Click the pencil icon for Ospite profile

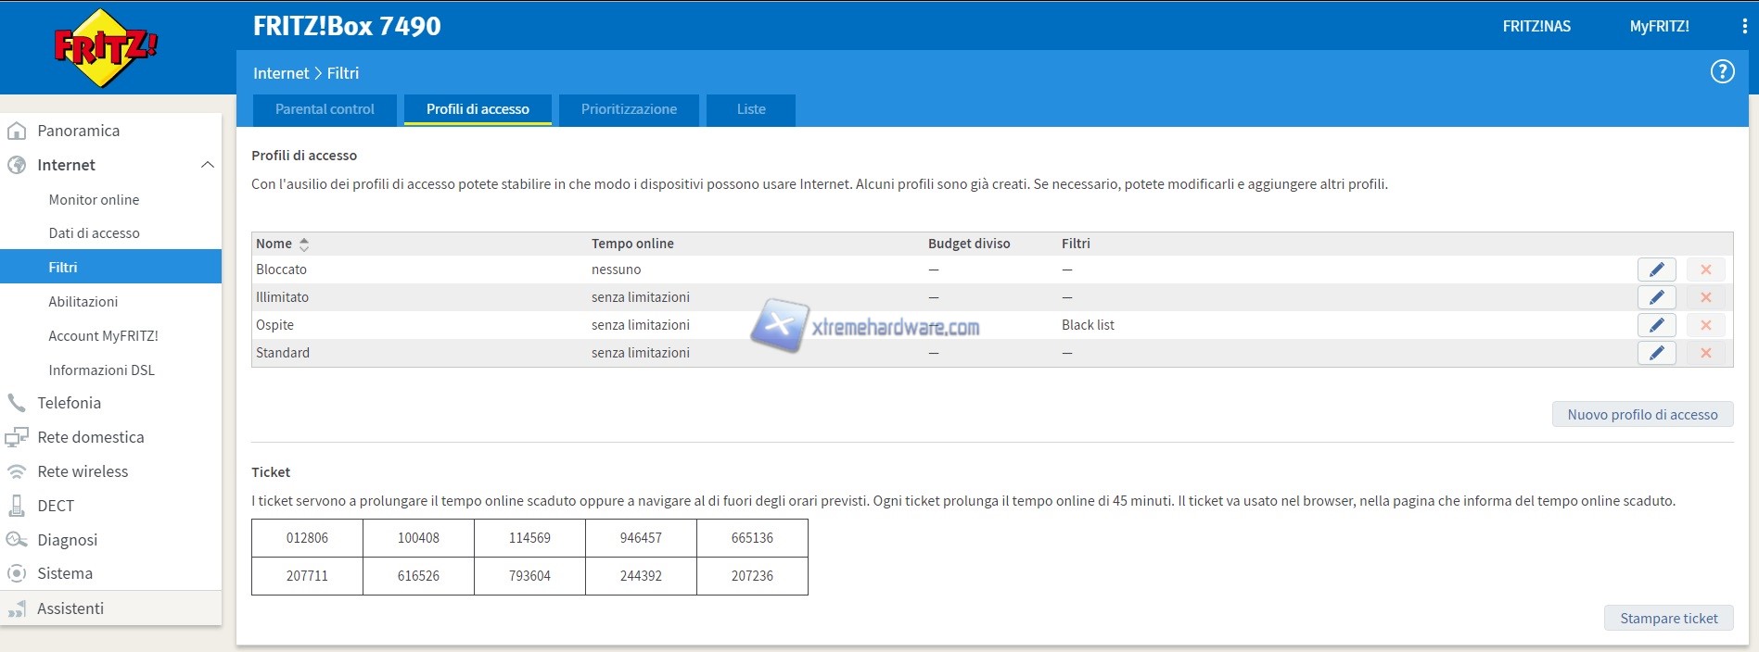pos(1656,325)
